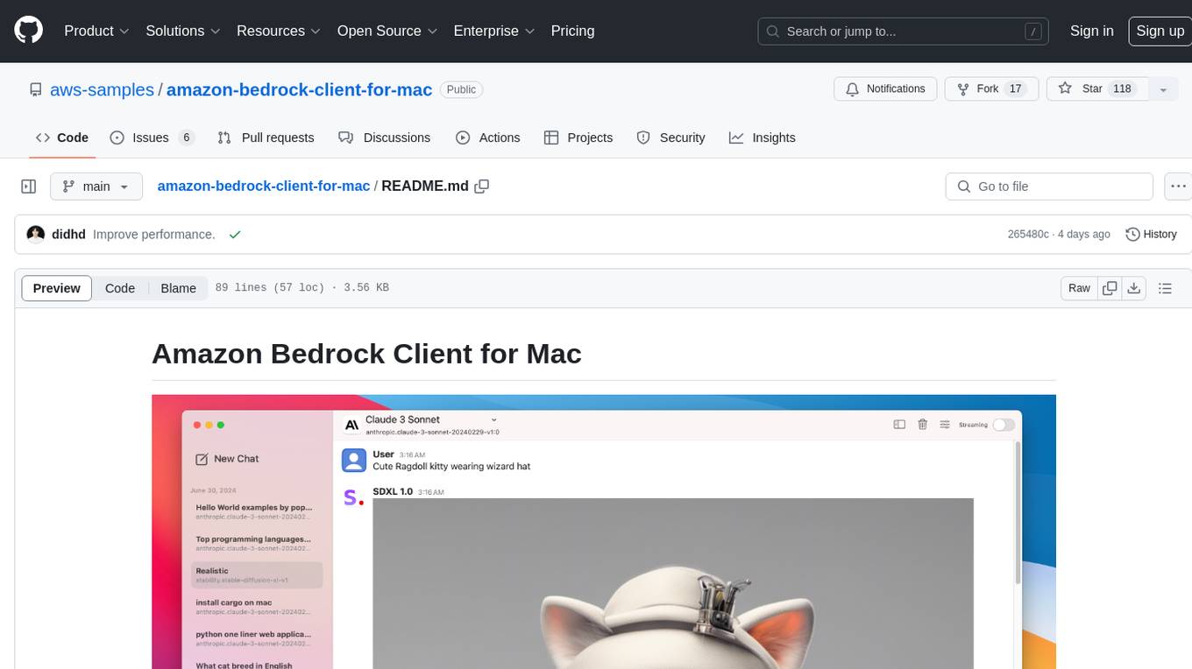Select the Insights tab
Viewport: 1192px width, 669px height.
763,137
